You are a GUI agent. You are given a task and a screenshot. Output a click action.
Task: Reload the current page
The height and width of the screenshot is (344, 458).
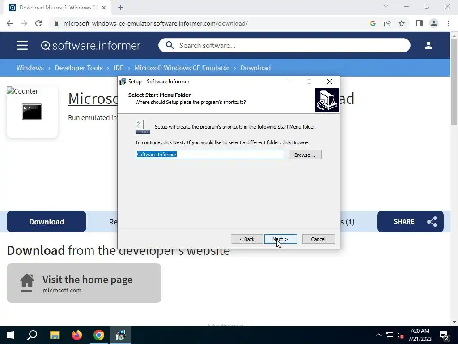click(x=38, y=23)
